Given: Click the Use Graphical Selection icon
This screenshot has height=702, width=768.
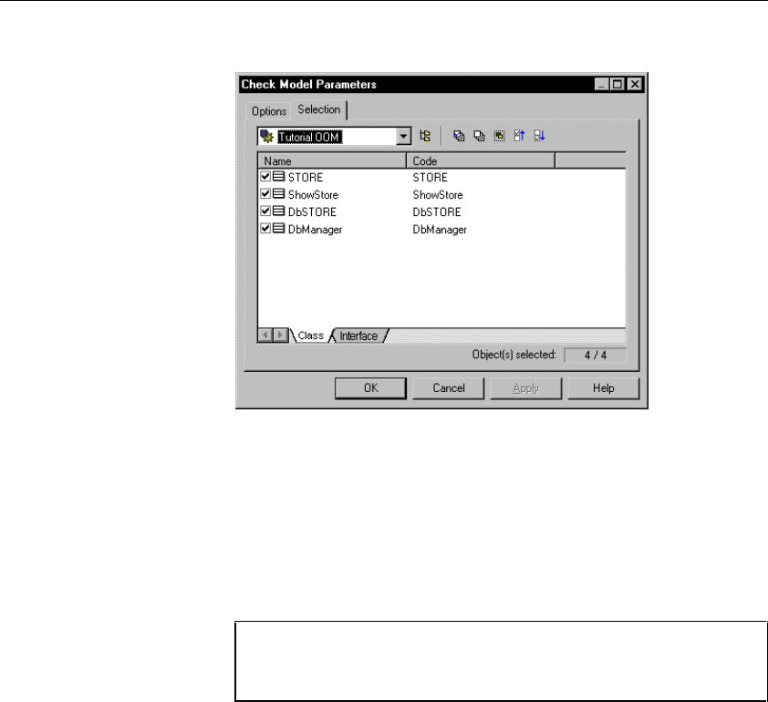Looking at the screenshot, I should [499, 136].
